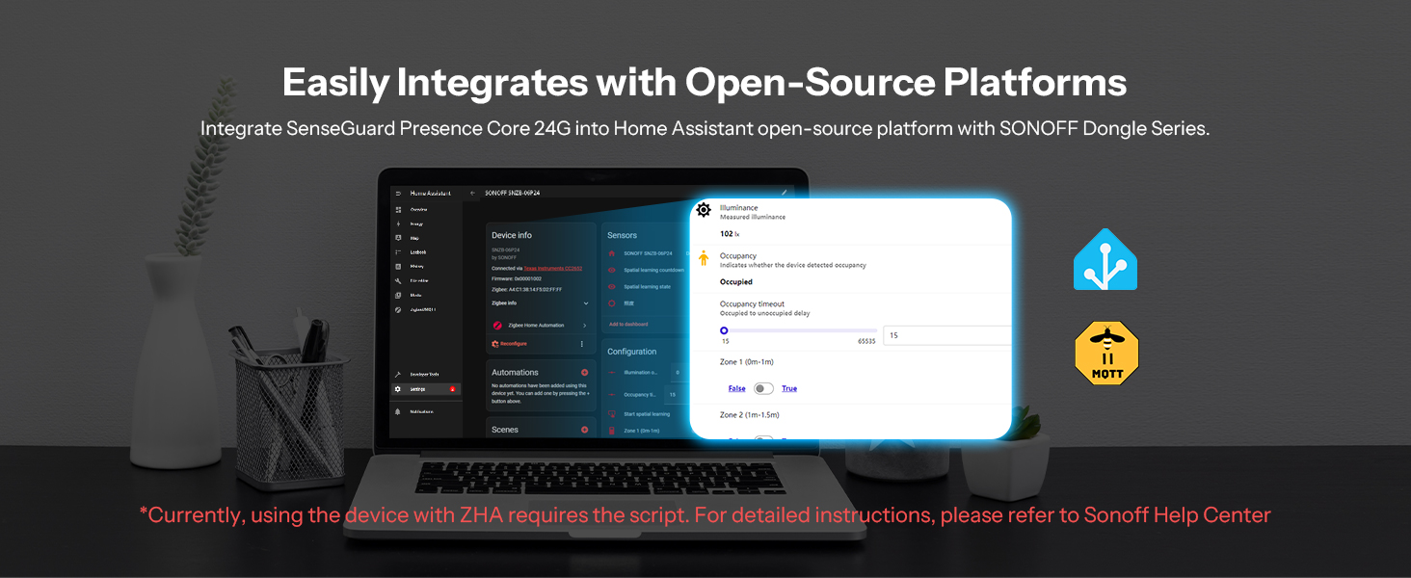Click the Occupied status text

tap(736, 282)
